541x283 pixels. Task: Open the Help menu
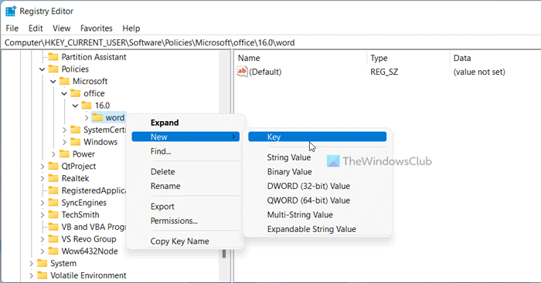(x=131, y=29)
